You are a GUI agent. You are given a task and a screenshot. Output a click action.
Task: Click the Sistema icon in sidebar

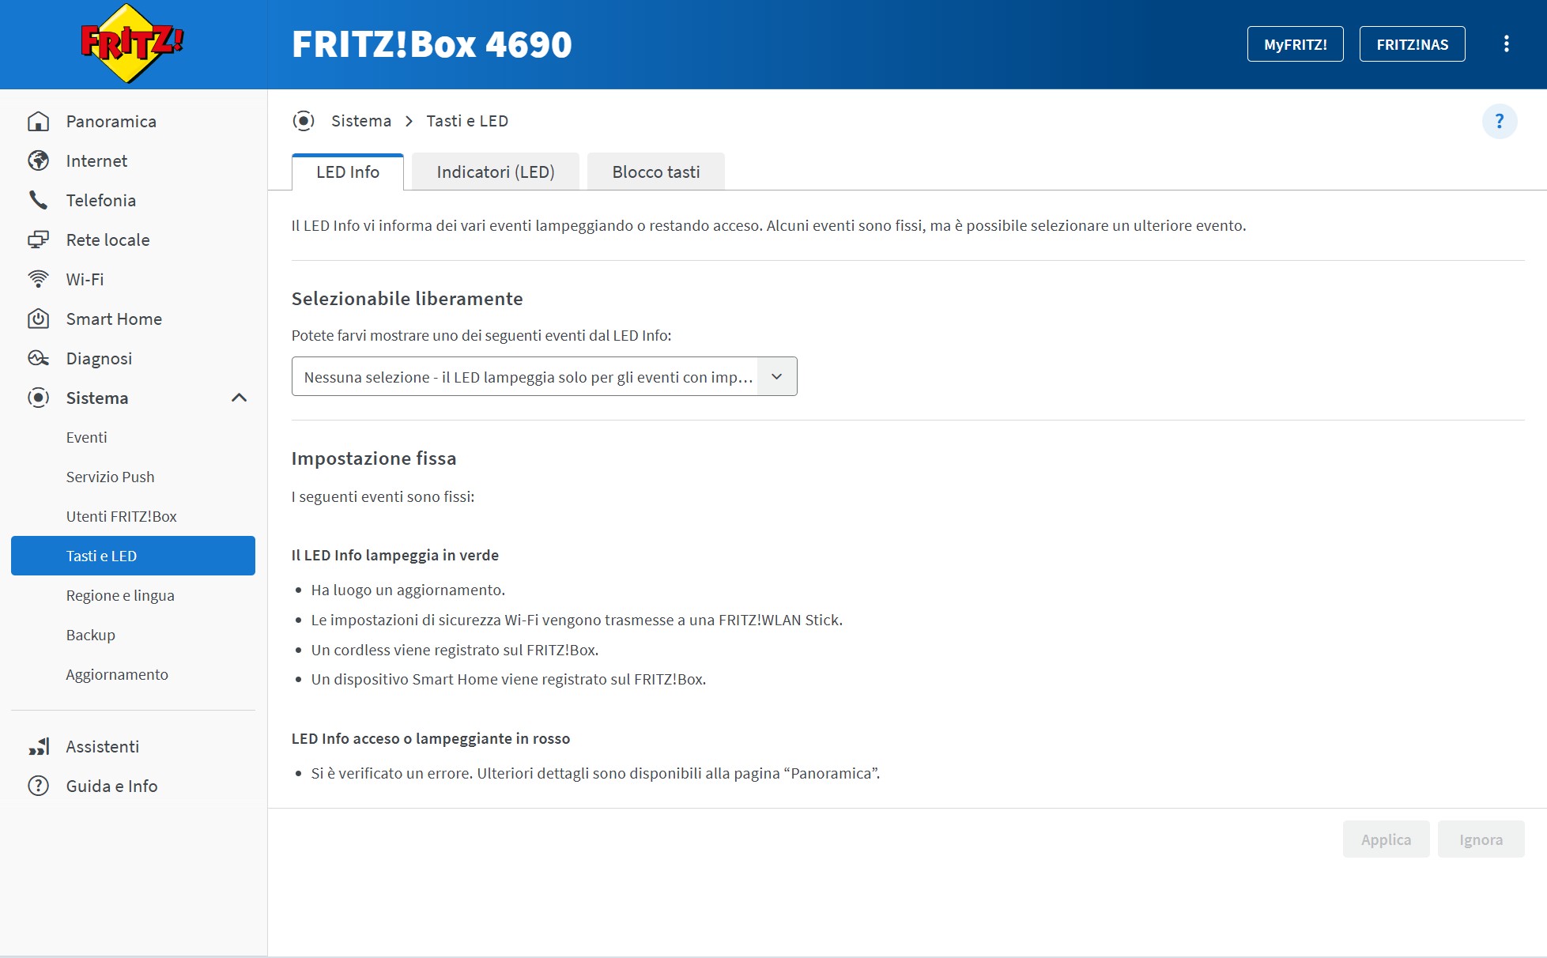point(38,398)
